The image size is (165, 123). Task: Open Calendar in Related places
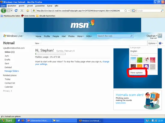(9, 87)
